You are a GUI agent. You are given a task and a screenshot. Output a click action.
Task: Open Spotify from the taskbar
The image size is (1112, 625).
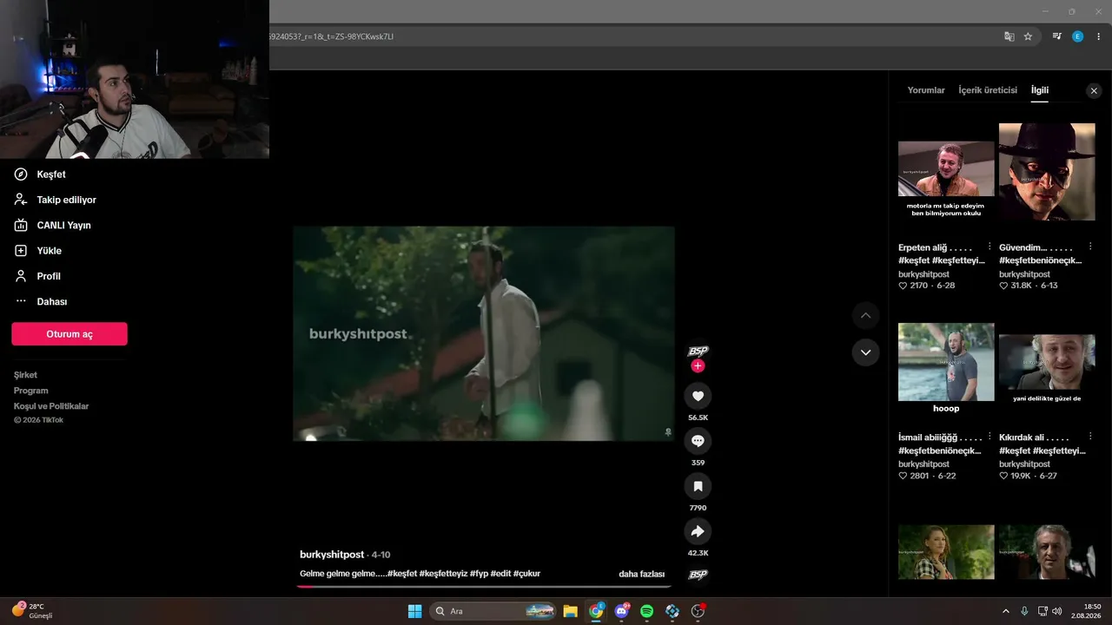[646, 611]
